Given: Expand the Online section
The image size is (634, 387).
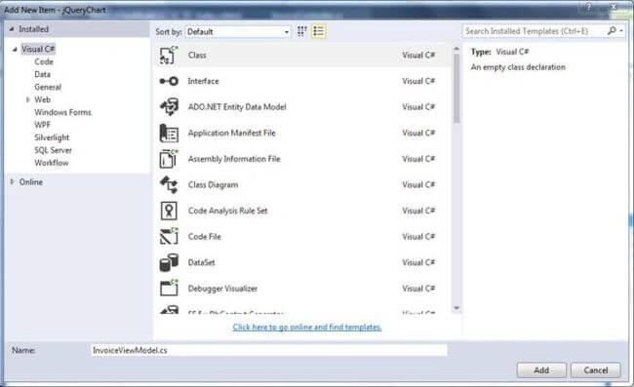Looking at the screenshot, I should (12, 181).
